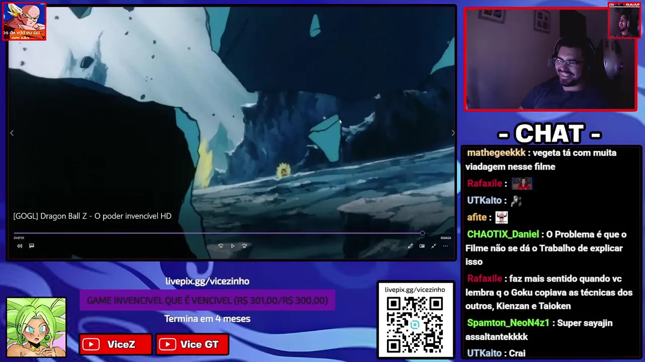
Task: Click the seek bar playhead knob
Action: [x=422, y=233]
